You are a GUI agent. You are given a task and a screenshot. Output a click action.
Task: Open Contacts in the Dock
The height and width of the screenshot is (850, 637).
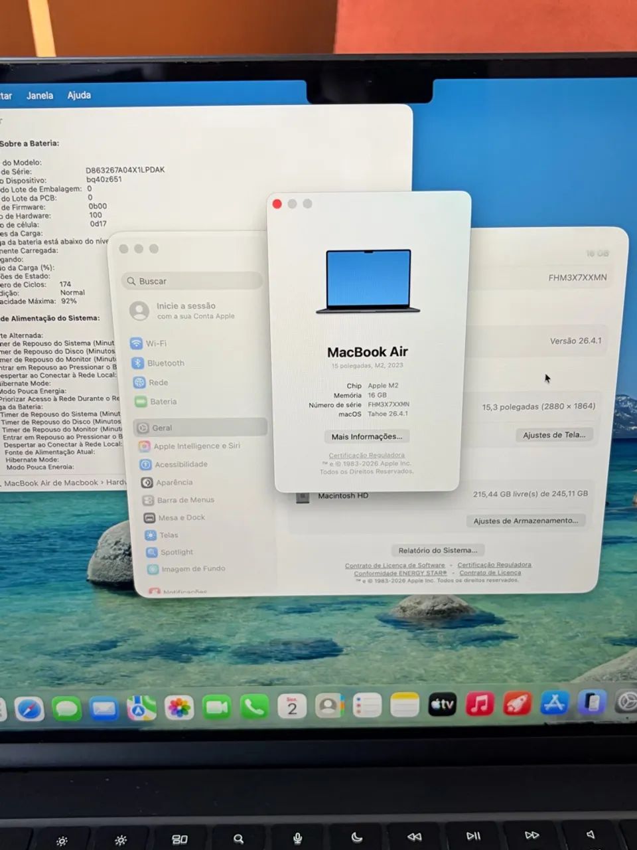329,705
